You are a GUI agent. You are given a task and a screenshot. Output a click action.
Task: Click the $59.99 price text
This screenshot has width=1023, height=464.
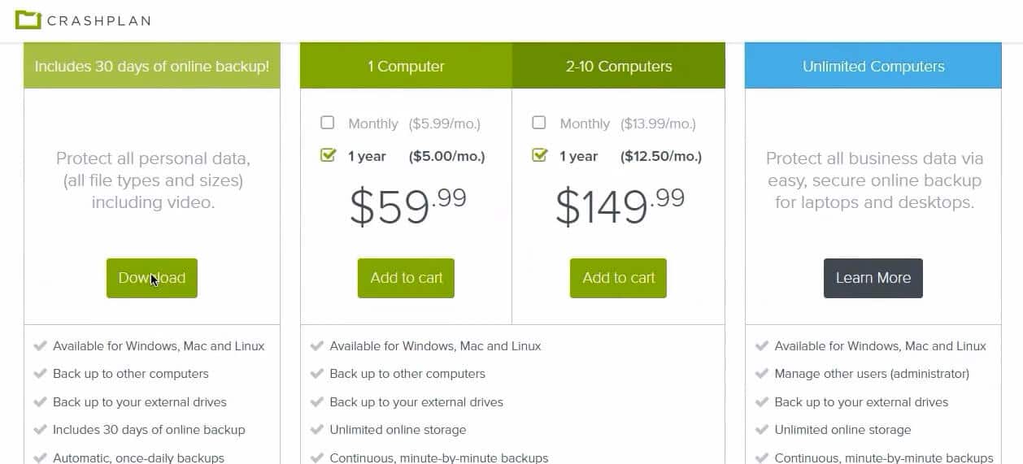coord(407,206)
